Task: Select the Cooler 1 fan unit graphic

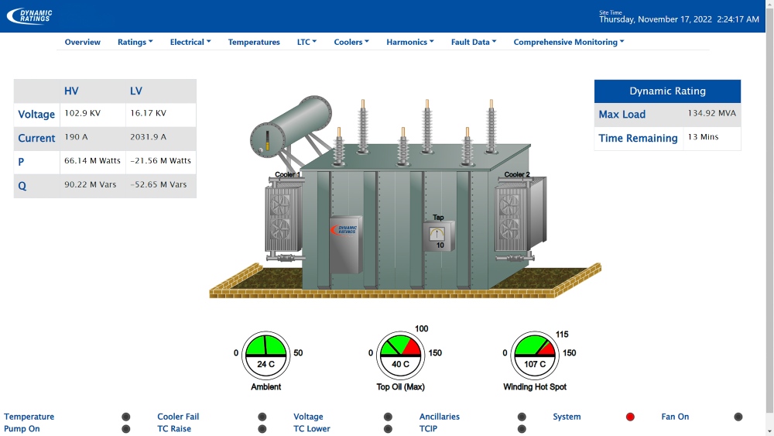Action: click(284, 216)
